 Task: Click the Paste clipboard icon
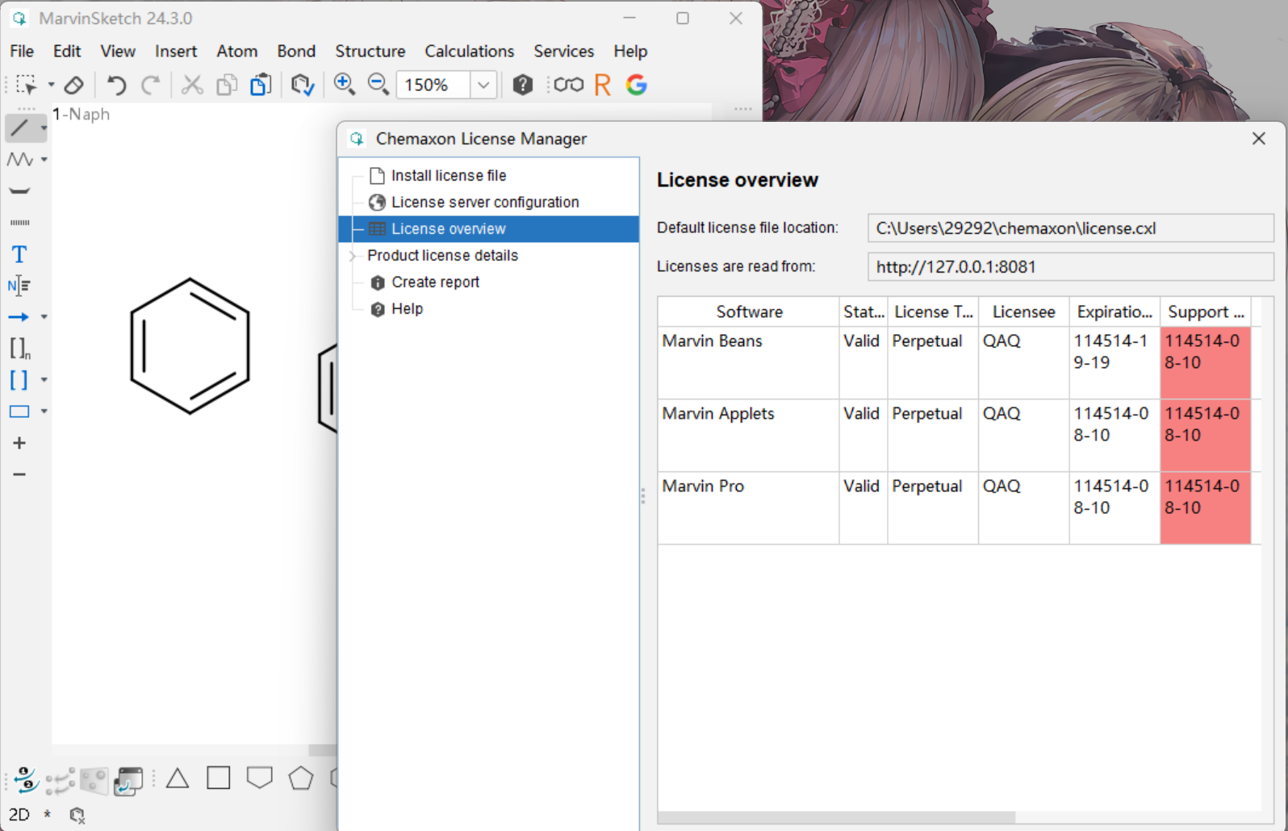260,85
